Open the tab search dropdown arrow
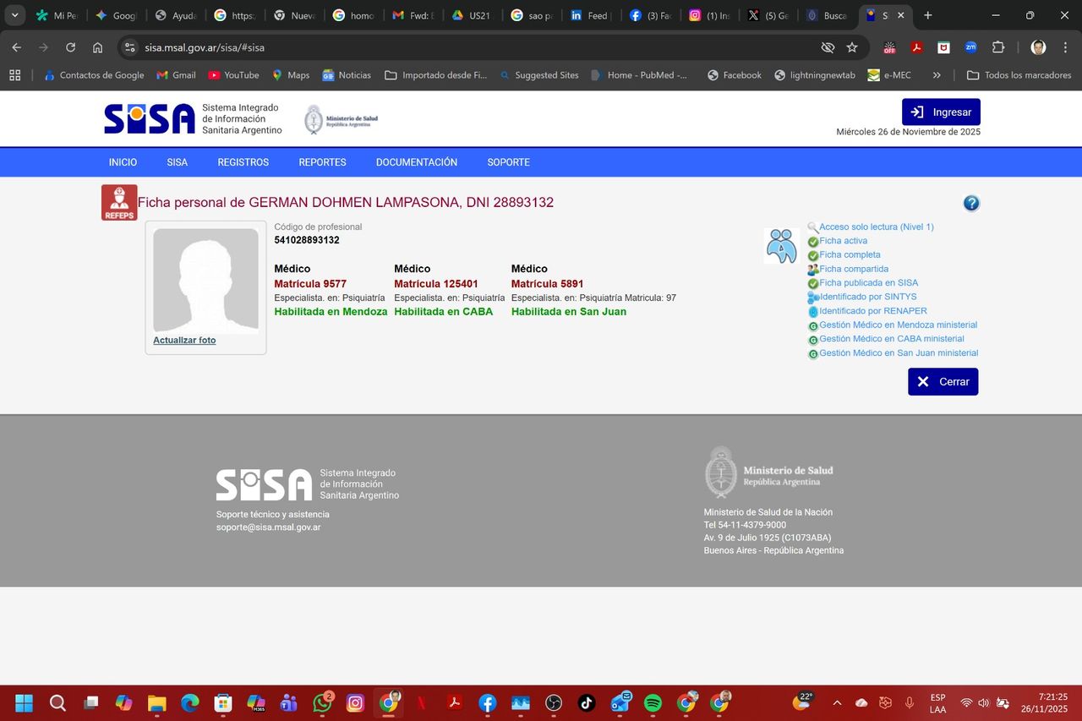Image resolution: width=1082 pixels, height=721 pixels. point(14,15)
